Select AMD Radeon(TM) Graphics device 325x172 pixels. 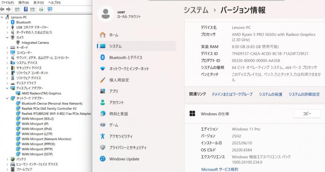coord(42,93)
